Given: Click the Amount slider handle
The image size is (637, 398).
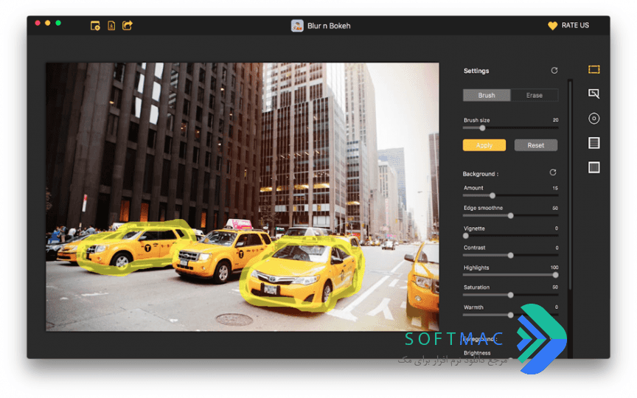Looking at the screenshot, I should pyautogui.click(x=492, y=196).
